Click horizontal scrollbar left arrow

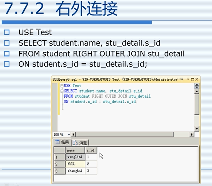[x=73, y=135]
